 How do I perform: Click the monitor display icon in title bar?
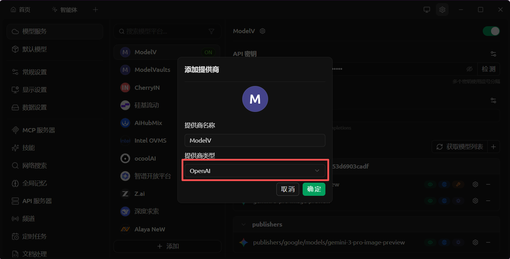pos(427,10)
